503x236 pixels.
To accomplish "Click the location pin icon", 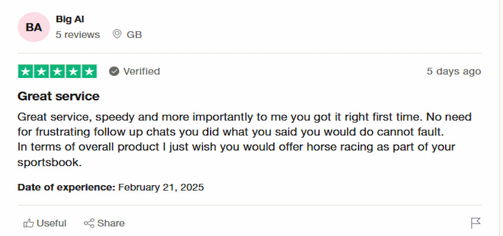I will click(x=117, y=34).
